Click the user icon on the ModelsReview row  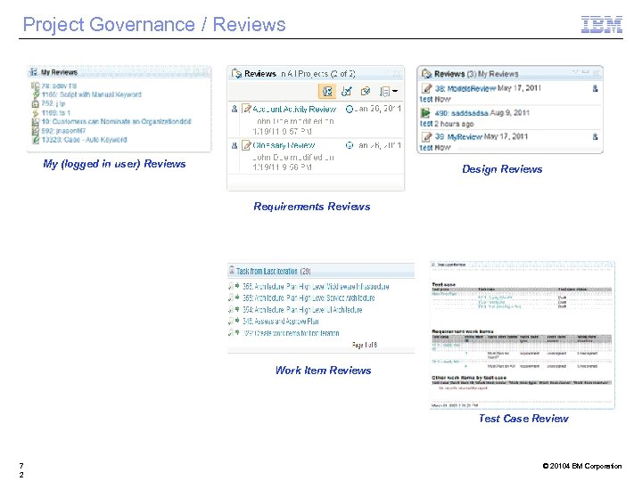click(x=595, y=88)
